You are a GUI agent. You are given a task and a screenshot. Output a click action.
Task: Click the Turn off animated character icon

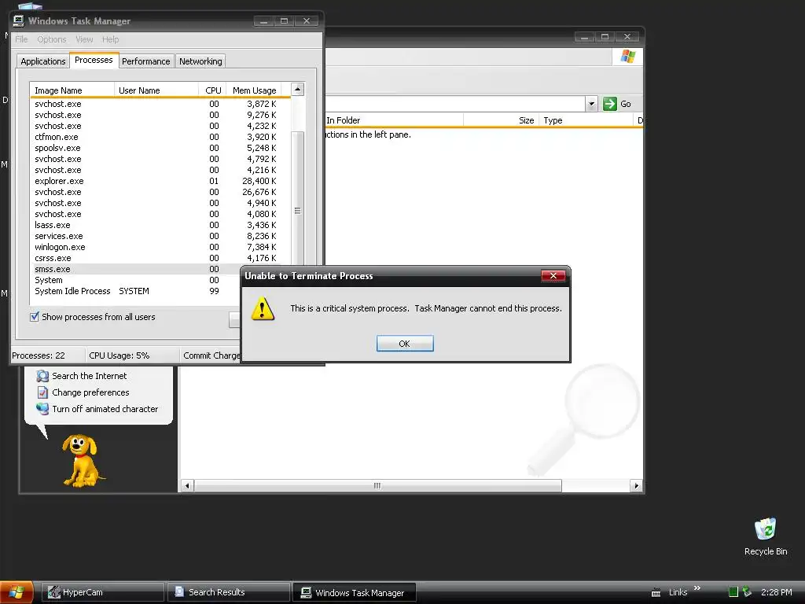coord(42,409)
